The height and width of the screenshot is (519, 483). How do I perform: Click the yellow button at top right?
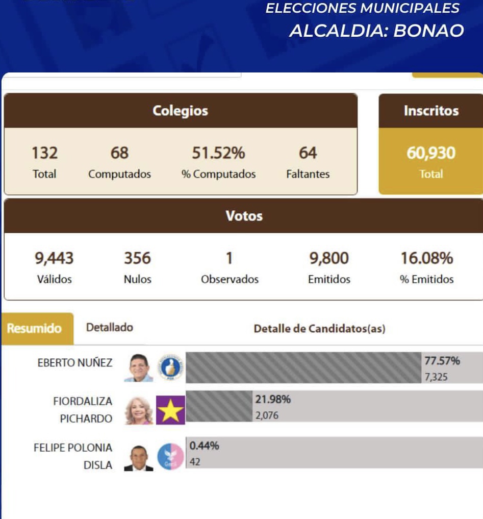[447, 75]
